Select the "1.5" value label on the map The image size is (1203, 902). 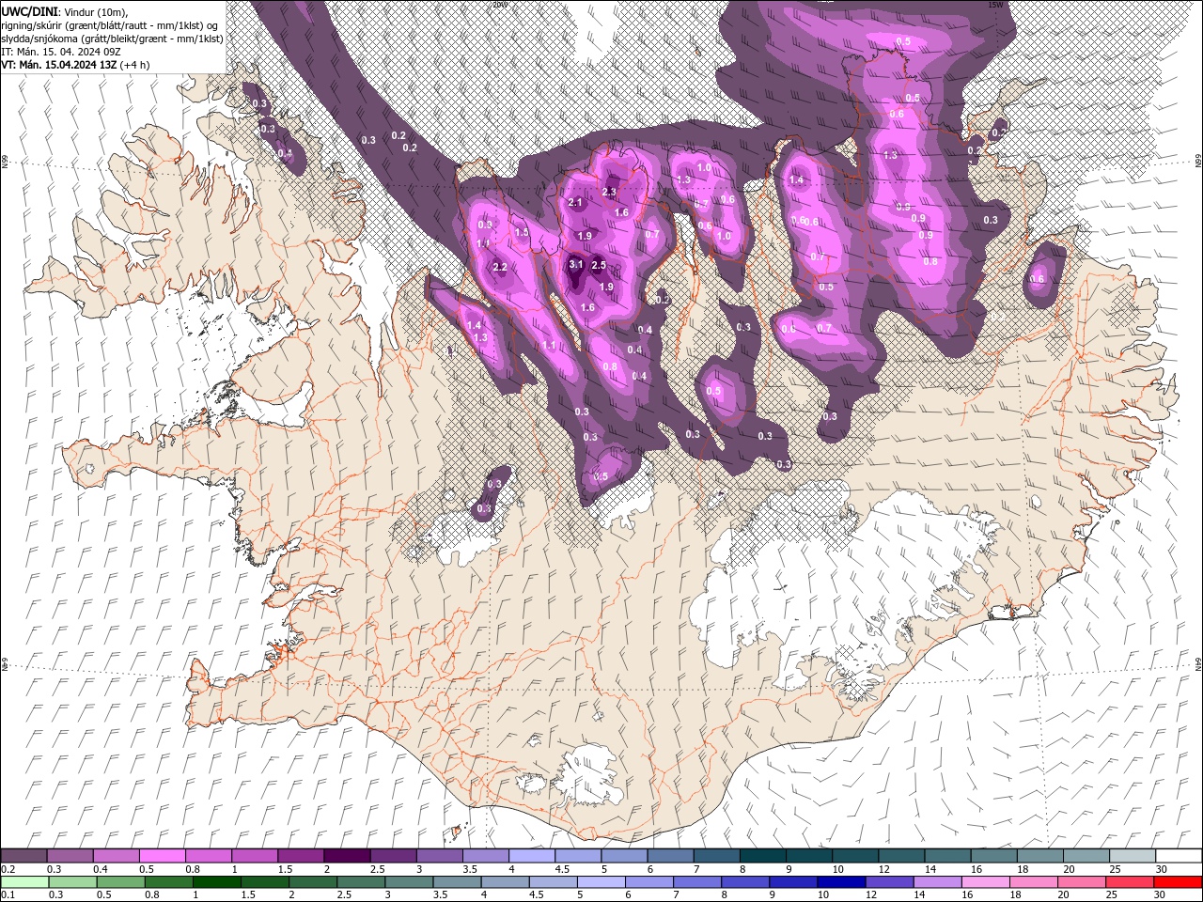point(522,232)
